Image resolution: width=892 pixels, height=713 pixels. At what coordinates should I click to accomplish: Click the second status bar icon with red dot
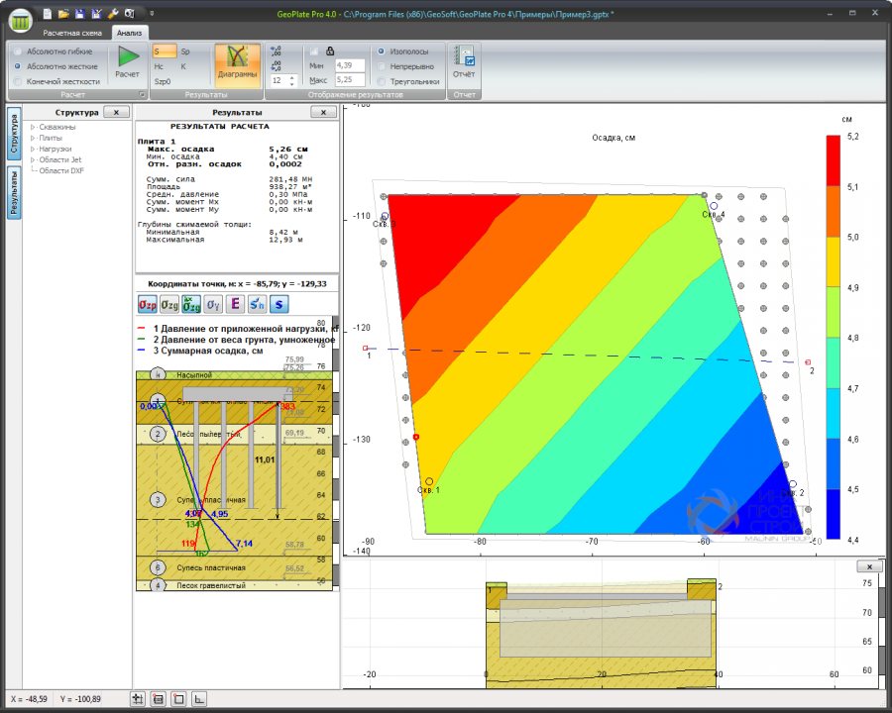pos(159,699)
